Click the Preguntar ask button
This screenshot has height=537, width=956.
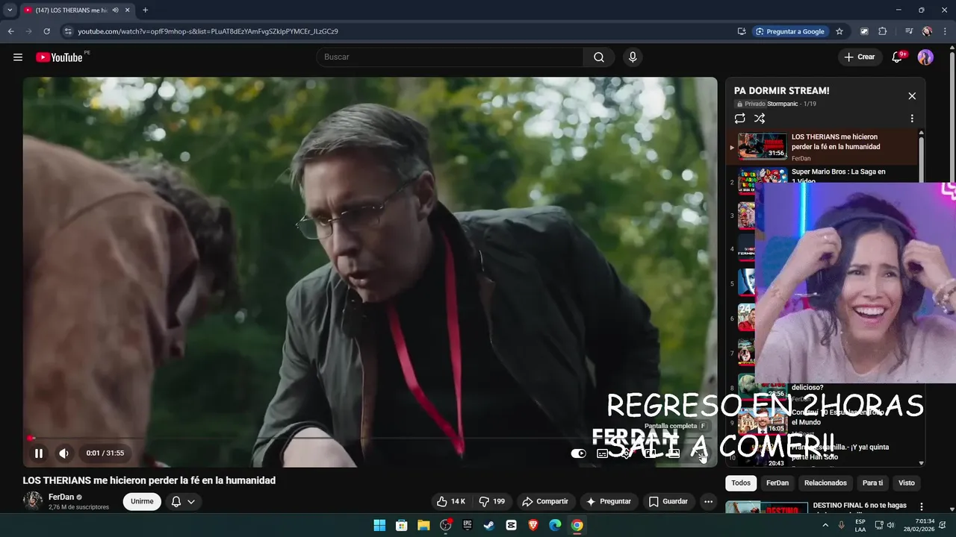pyautogui.click(x=609, y=502)
